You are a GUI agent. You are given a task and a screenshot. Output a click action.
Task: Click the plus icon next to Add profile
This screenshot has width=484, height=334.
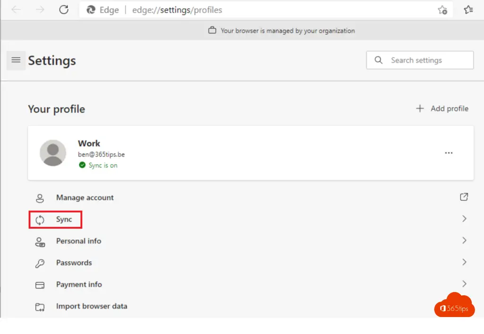click(420, 109)
